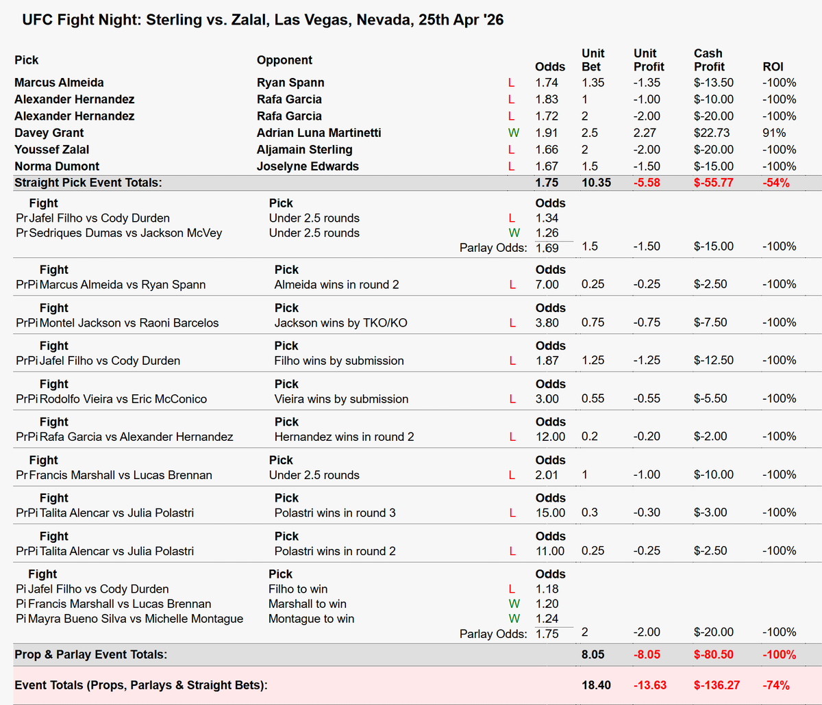The image size is (822, 705).
Task: Click parlay odds value 1.75
Action: tap(547, 634)
